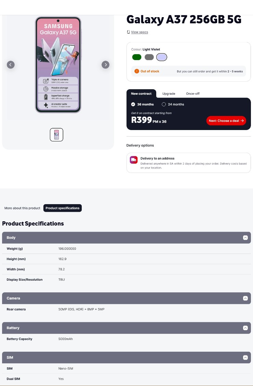Screen dimensions: 253x386
Task: Click the arrow on Choose a deal button
Action: [242, 120]
